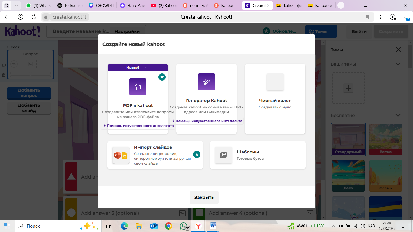Screen dimensions: 413x232
Task: Choose Чистый холст plus icon
Action: point(275,82)
